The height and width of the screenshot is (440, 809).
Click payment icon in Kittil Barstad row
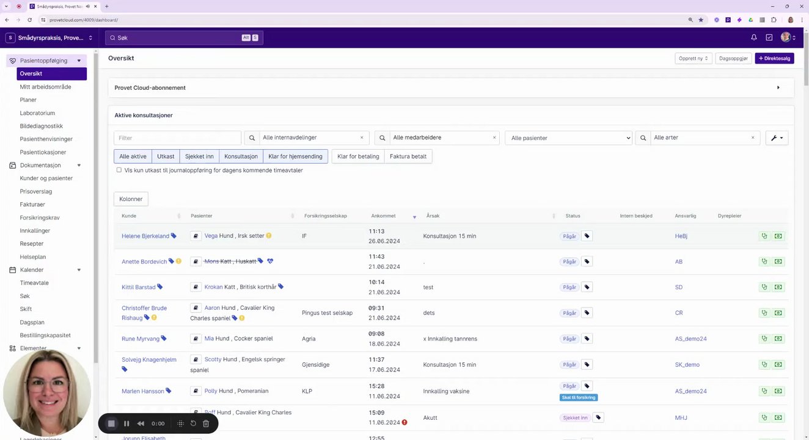pos(778,287)
